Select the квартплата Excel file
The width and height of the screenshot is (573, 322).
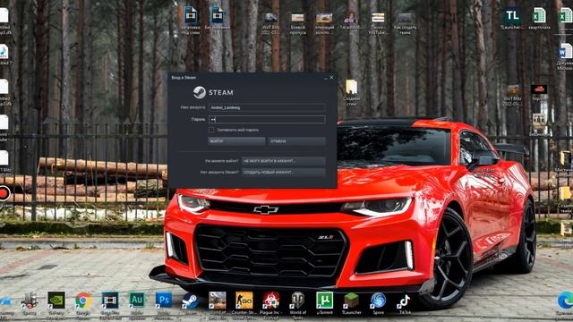539,16
